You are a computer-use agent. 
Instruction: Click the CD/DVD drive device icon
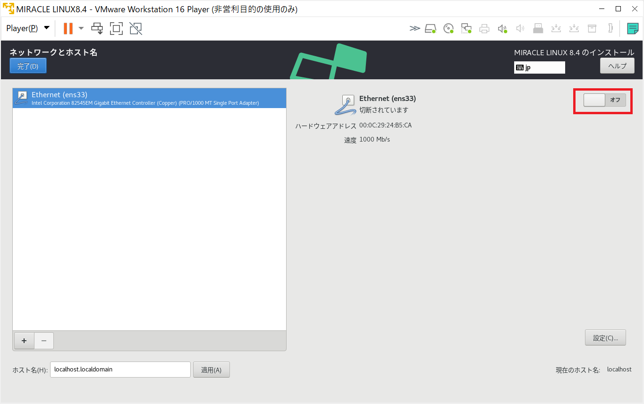coord(449,28)
